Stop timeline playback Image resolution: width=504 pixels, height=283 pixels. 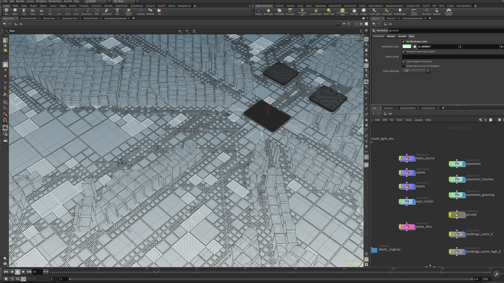pos(18,272)
